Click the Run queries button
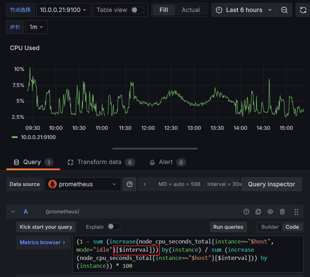This screenshot has height=277, width=310. 228,227
